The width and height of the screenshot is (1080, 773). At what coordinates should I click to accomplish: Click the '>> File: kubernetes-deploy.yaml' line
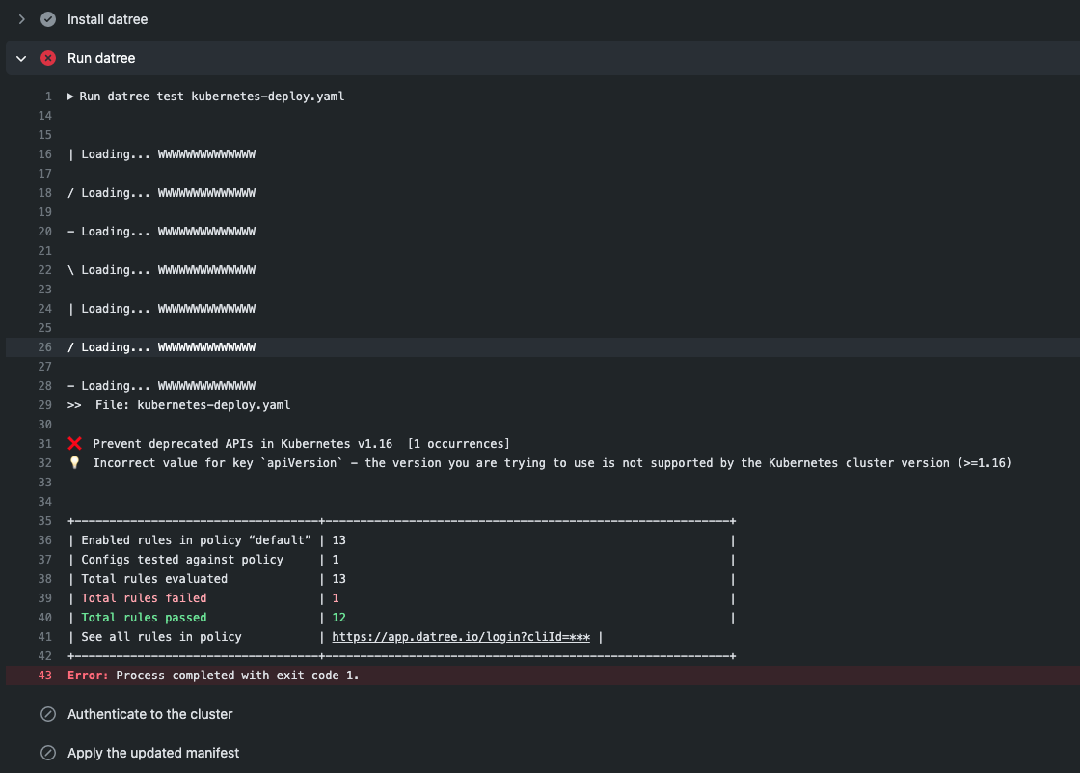179,405
